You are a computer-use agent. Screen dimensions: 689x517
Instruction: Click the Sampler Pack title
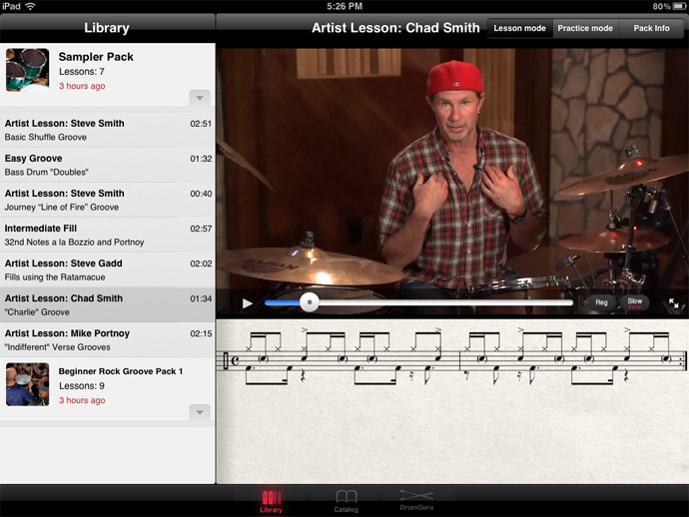96,57
